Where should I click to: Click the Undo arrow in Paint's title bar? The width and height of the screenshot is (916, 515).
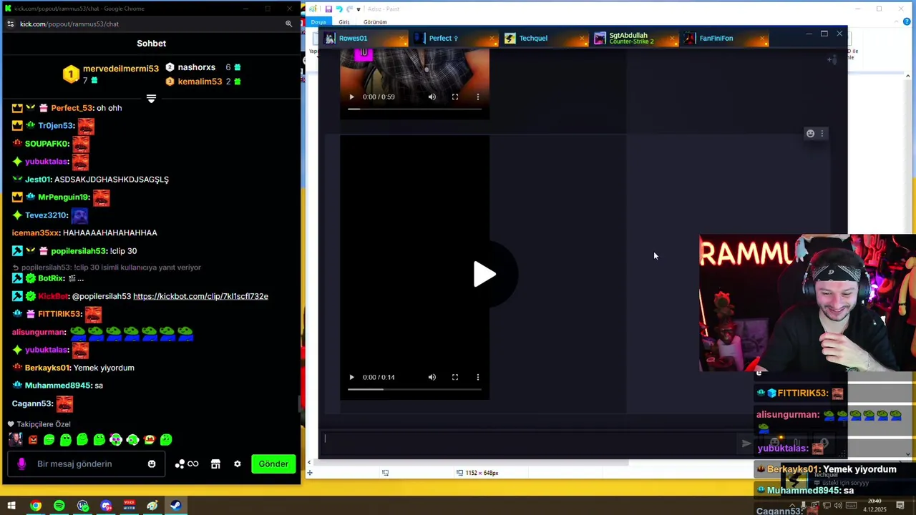[x=339, y=9]
